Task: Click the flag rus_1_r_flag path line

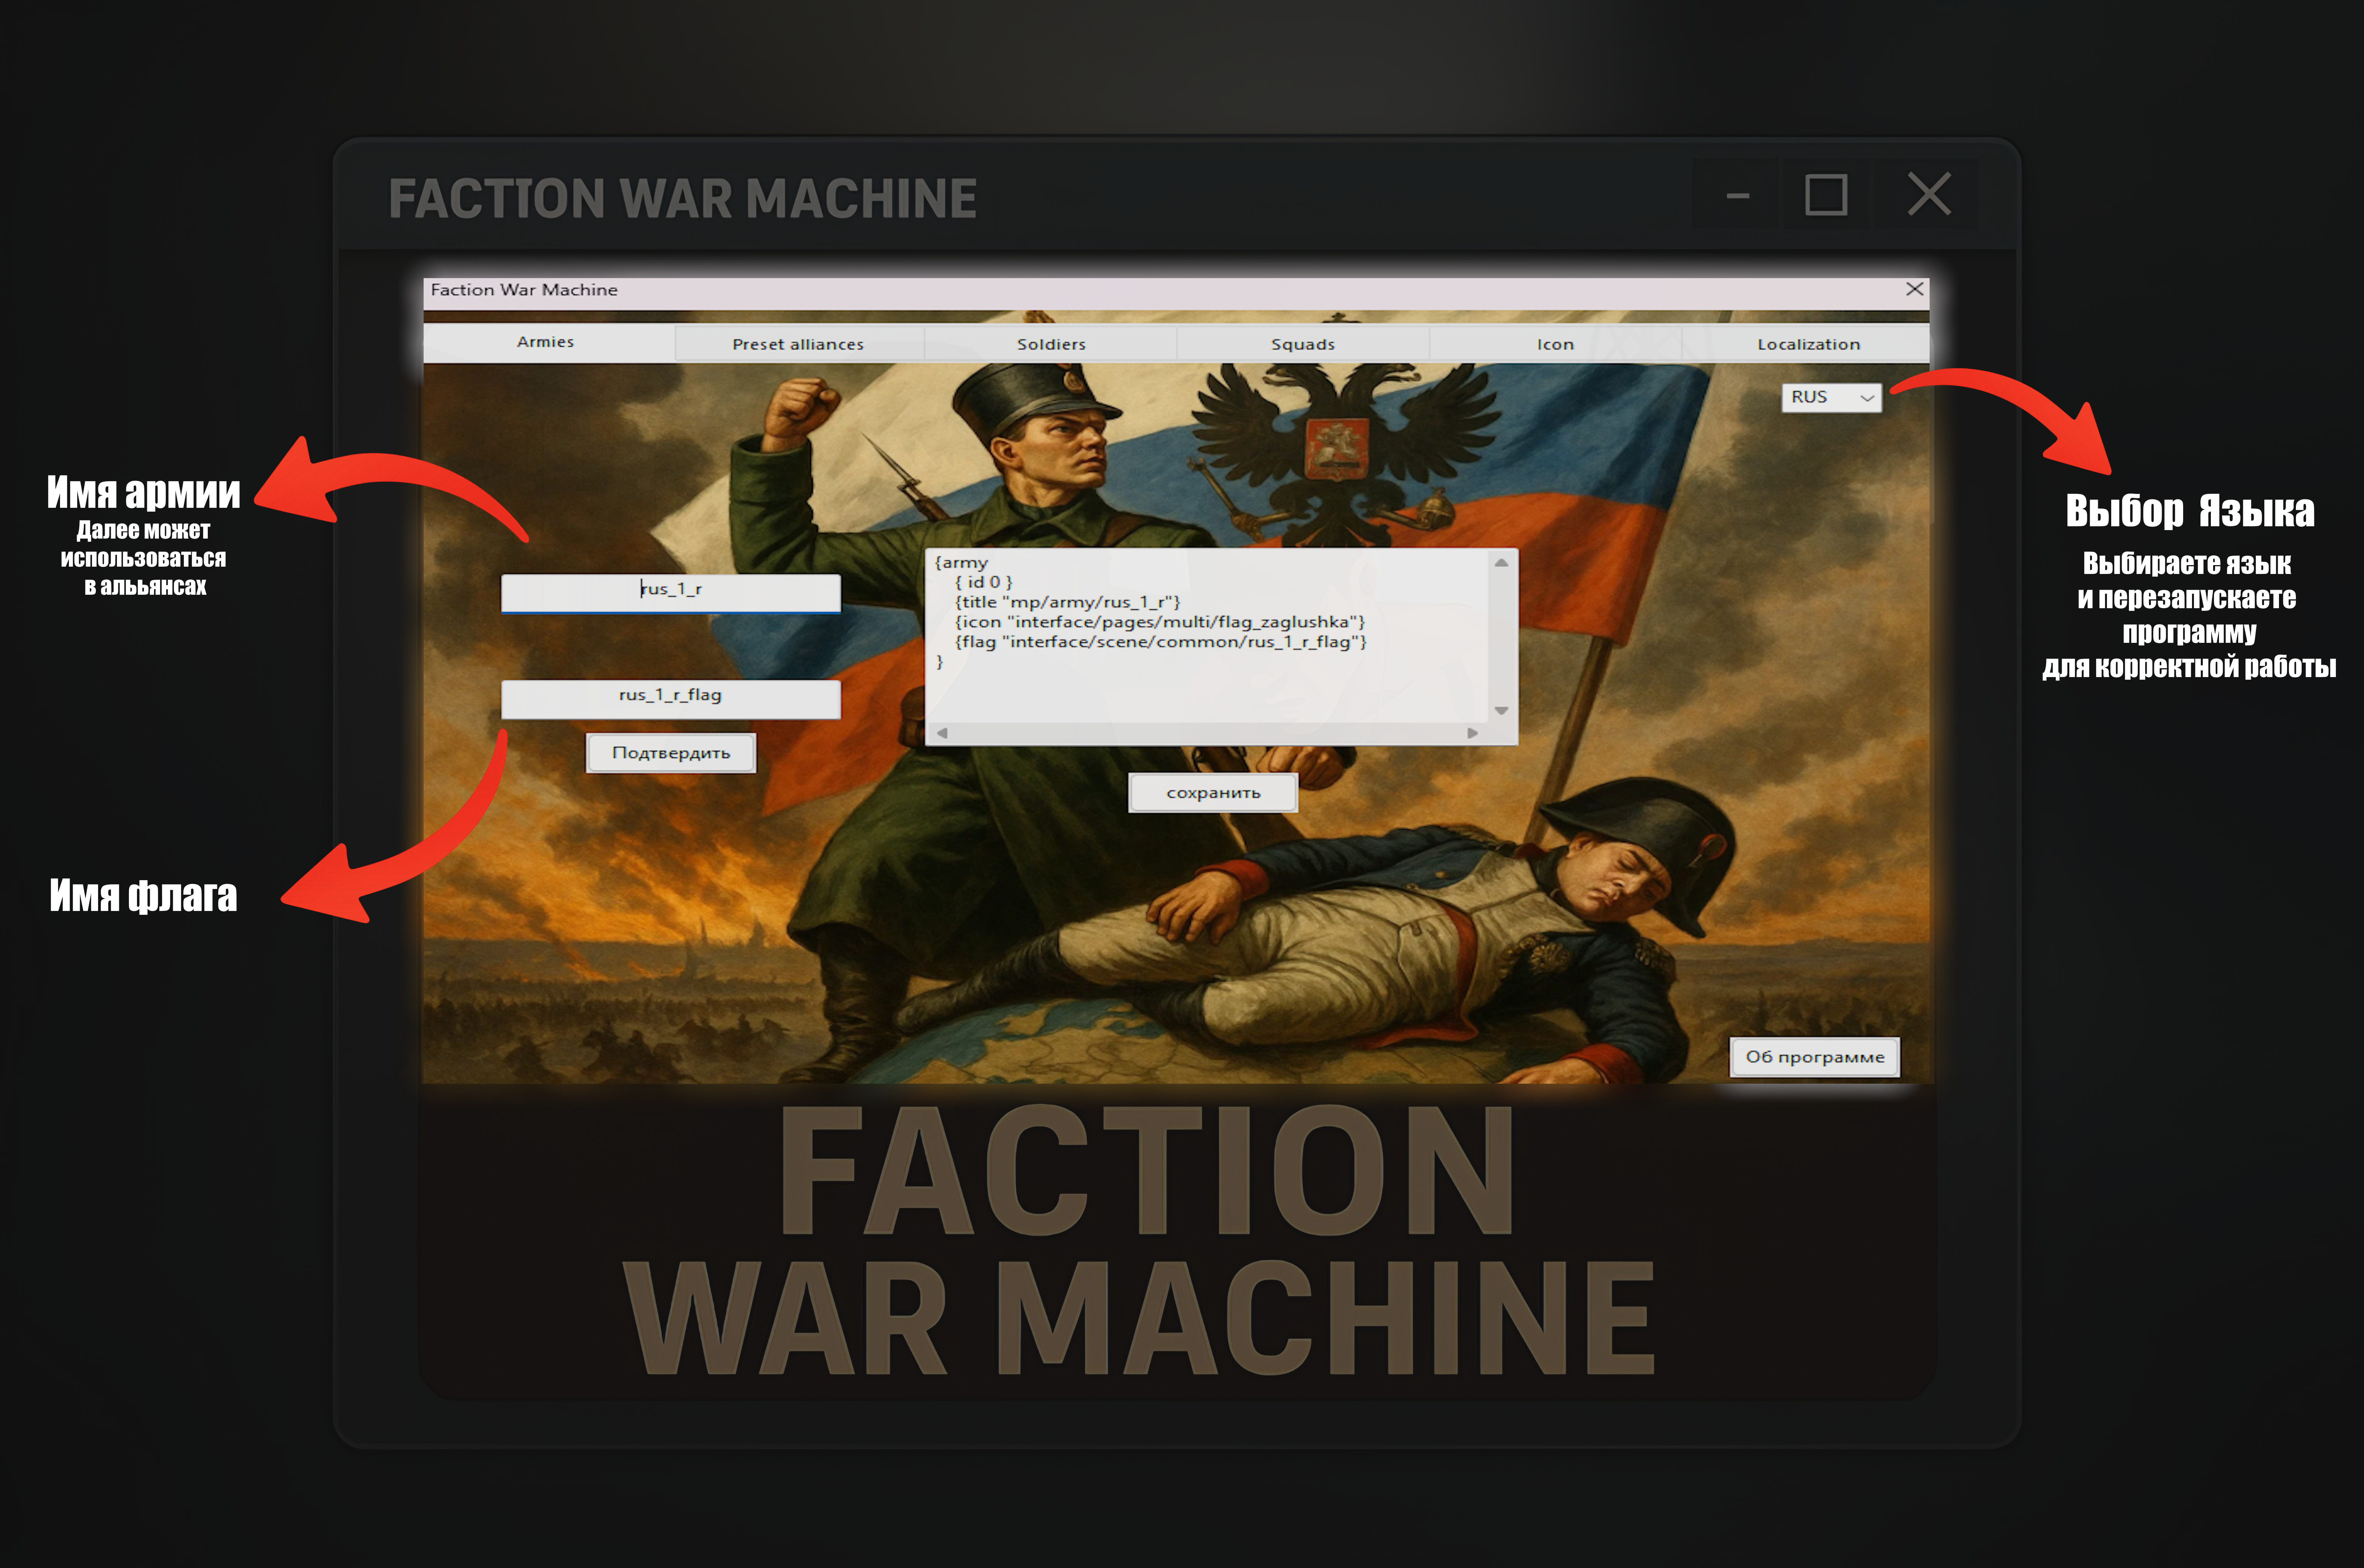Action: coord(1160,642)
